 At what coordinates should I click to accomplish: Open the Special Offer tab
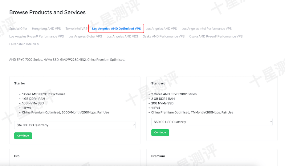click(x=18, y=29)
